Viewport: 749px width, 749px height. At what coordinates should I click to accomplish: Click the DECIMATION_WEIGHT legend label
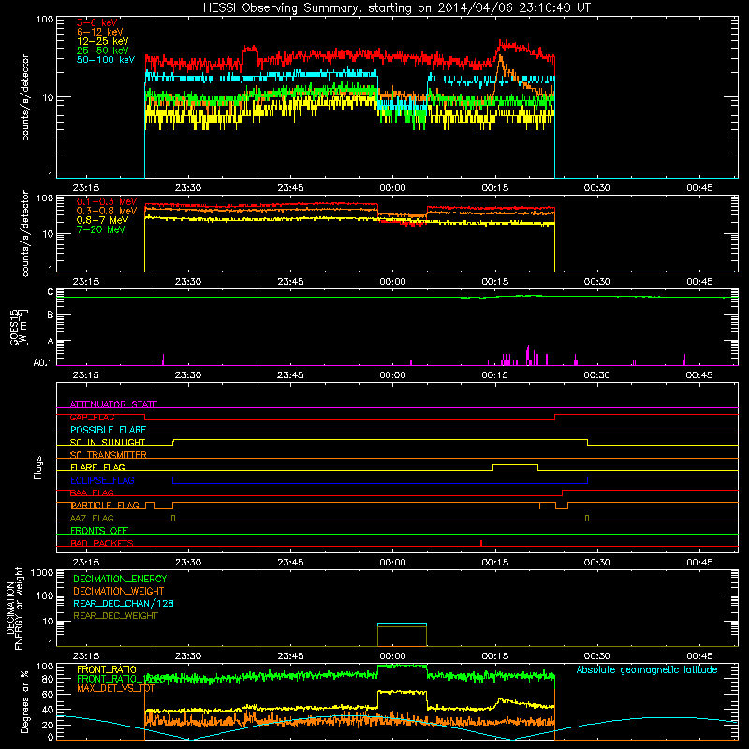(x=119, y=591)
